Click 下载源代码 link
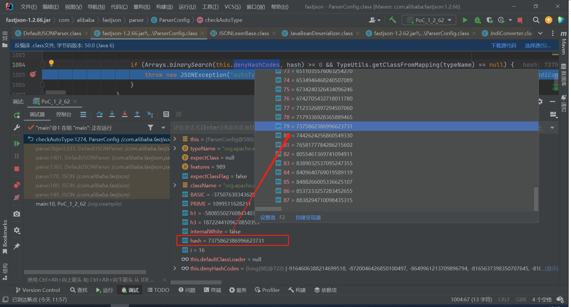The width and height of the screenshot is (571, 307). pyautogui.click(x=504, y=46)
